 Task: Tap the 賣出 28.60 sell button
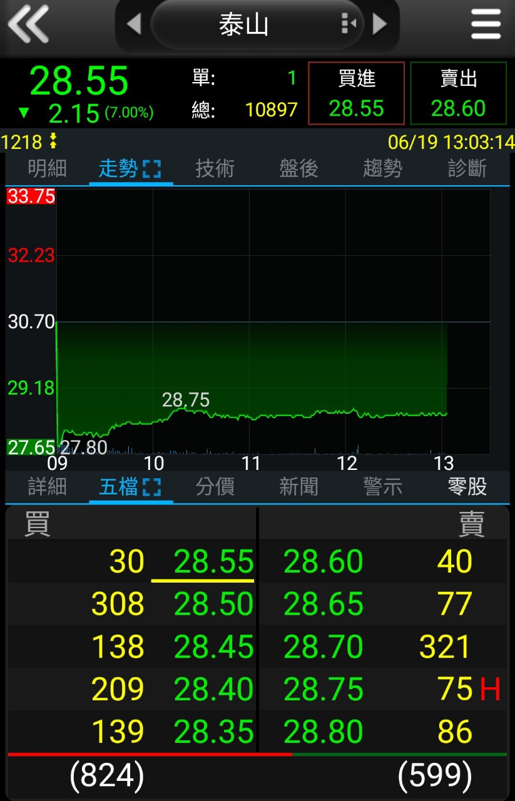459,93
